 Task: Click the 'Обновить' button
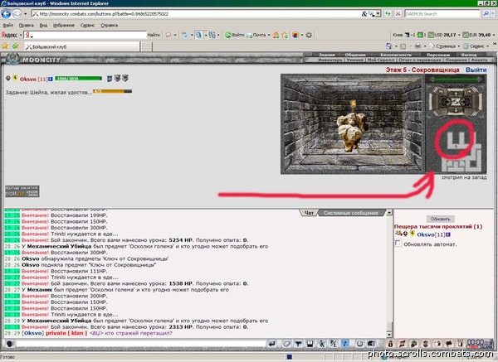tap(440, 219)
